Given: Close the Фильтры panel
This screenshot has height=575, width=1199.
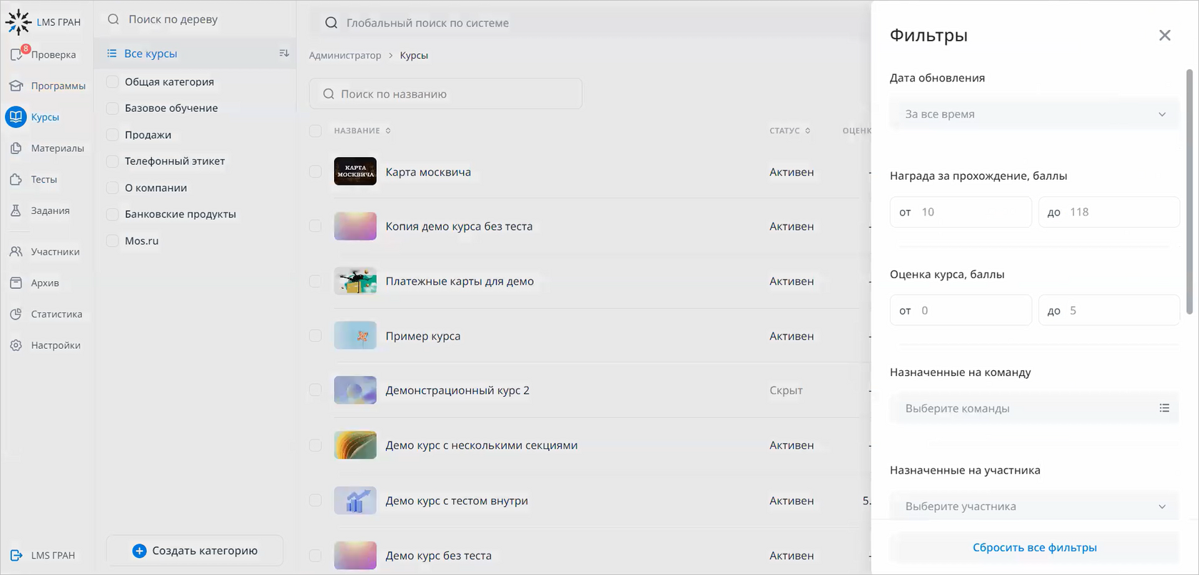Looking at the screenshot, I should pos(1165,35).
